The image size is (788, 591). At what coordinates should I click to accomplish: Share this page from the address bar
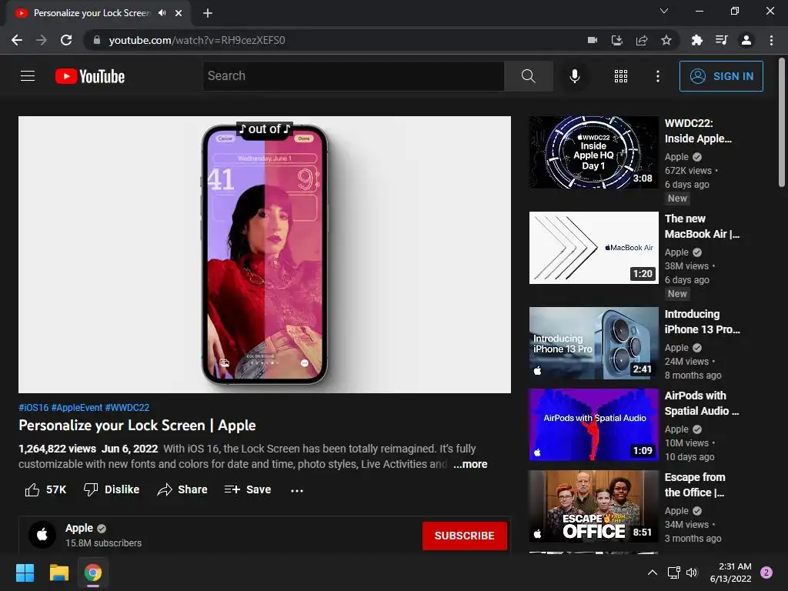[x=642, y=40]
